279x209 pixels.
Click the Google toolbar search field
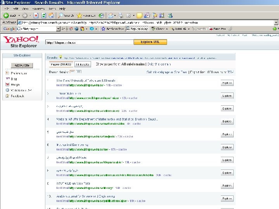pos(37,29)
